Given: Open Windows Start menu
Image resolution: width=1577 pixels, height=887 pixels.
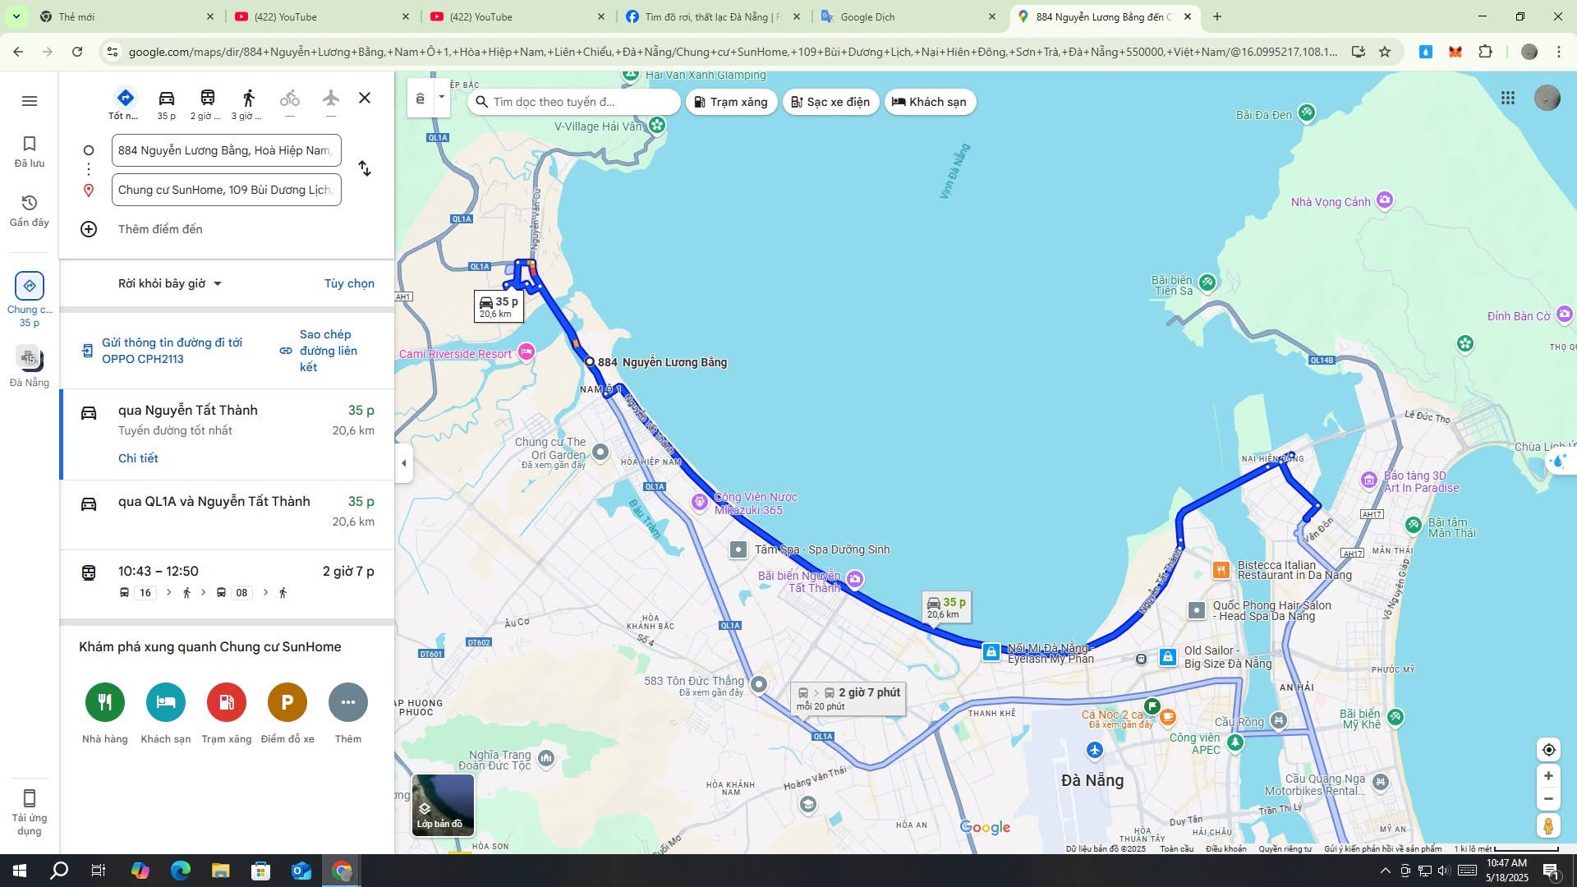Looking at the screenshot, I should point(20,871).
